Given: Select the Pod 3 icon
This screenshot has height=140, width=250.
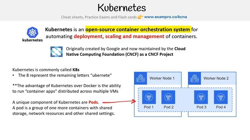Looking at the screenshot, I should coord(201,97).
